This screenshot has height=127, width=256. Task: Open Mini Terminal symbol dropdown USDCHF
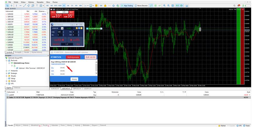[x=62, y=28]
